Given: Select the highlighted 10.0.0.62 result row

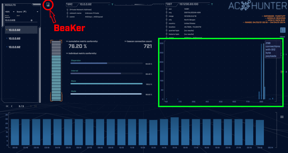Looking at the screenshot, I should pos(21,30).
